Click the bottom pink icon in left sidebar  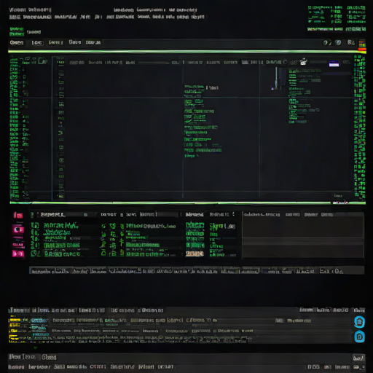pos(18,254)
